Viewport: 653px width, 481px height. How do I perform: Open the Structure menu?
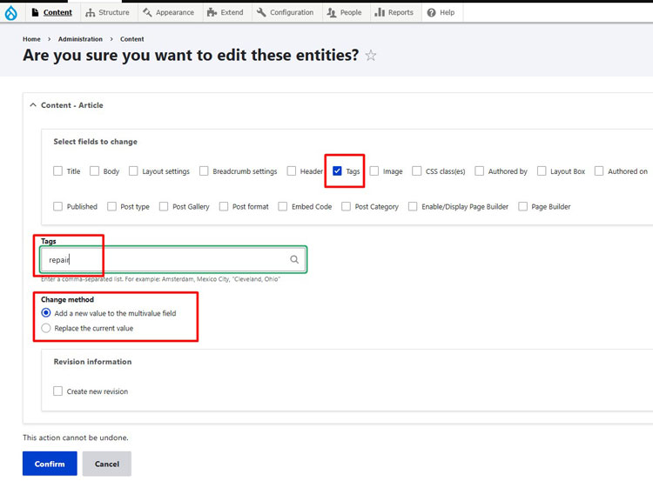click(x=107, y=12)
